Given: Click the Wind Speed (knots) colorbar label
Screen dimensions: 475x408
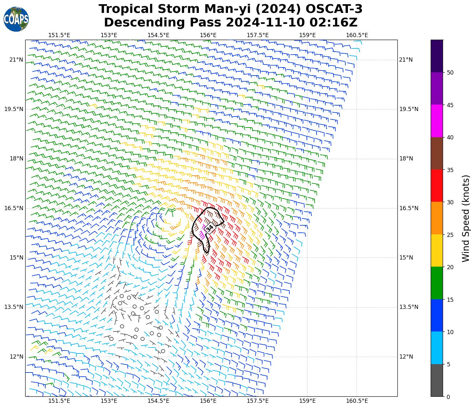Looking at the screenshot, I should pos(465,218).
